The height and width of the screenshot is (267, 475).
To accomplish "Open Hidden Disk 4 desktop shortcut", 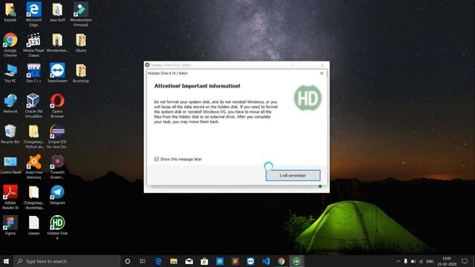I will pos(57,228).
